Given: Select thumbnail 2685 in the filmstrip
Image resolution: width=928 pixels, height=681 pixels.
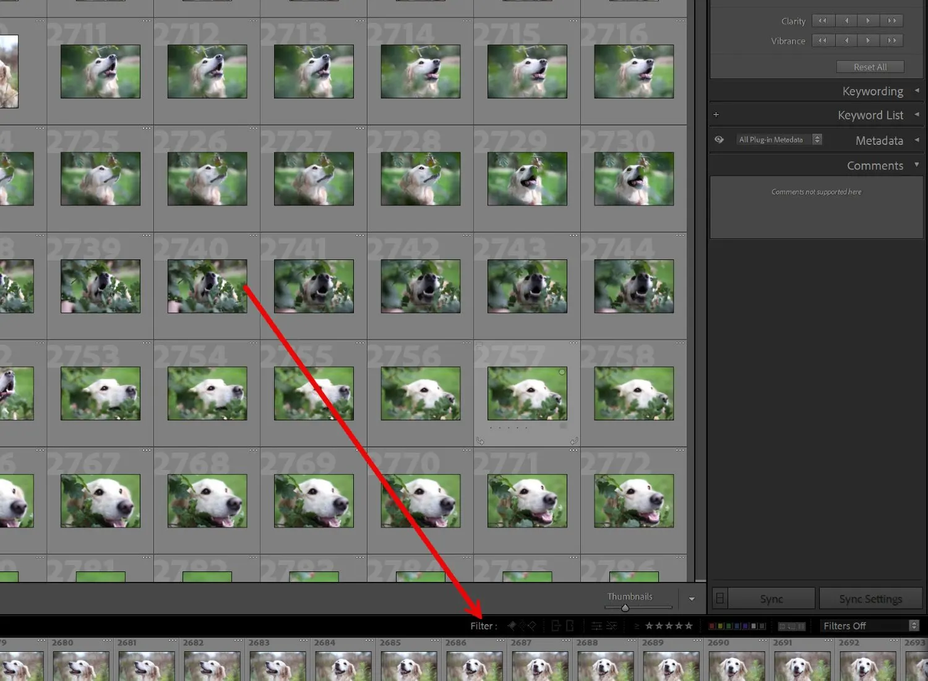Looking at the screenshot, I should [x=409, y=666].
